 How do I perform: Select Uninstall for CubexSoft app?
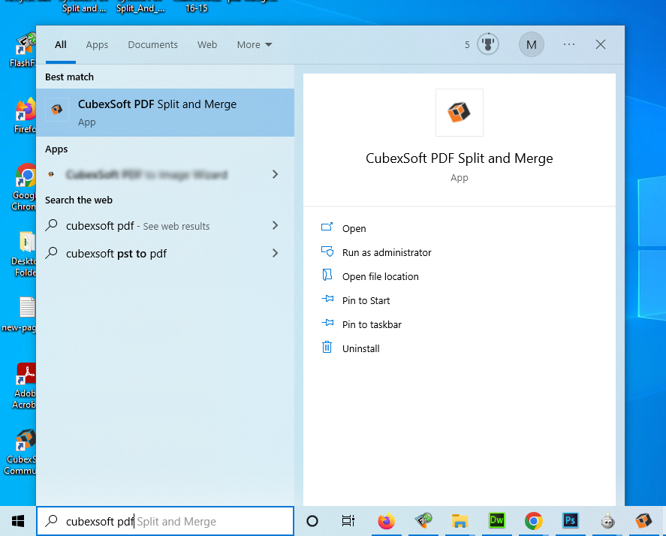361,348
